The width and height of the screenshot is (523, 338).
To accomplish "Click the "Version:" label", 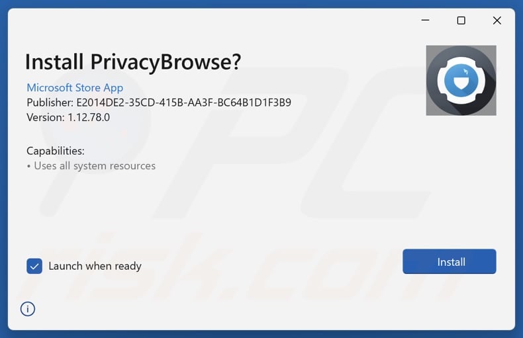I will pyautogui.click(x=46, y=117).
